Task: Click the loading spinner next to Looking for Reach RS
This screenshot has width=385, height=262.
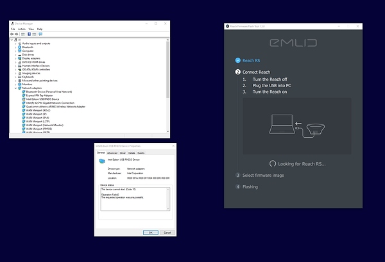Action: pos(273,164)
